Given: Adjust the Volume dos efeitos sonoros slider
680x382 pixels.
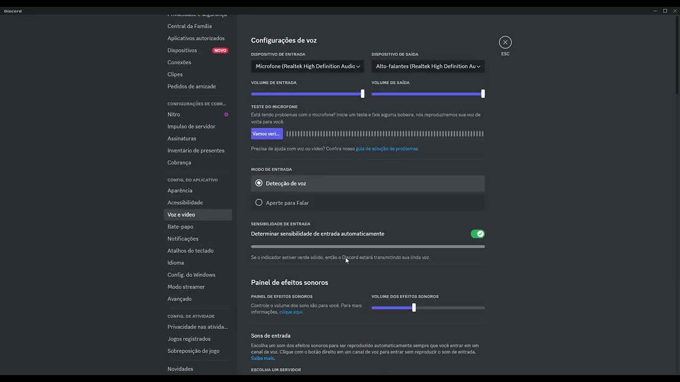Looking at the screenshot, I should point(414,308).
